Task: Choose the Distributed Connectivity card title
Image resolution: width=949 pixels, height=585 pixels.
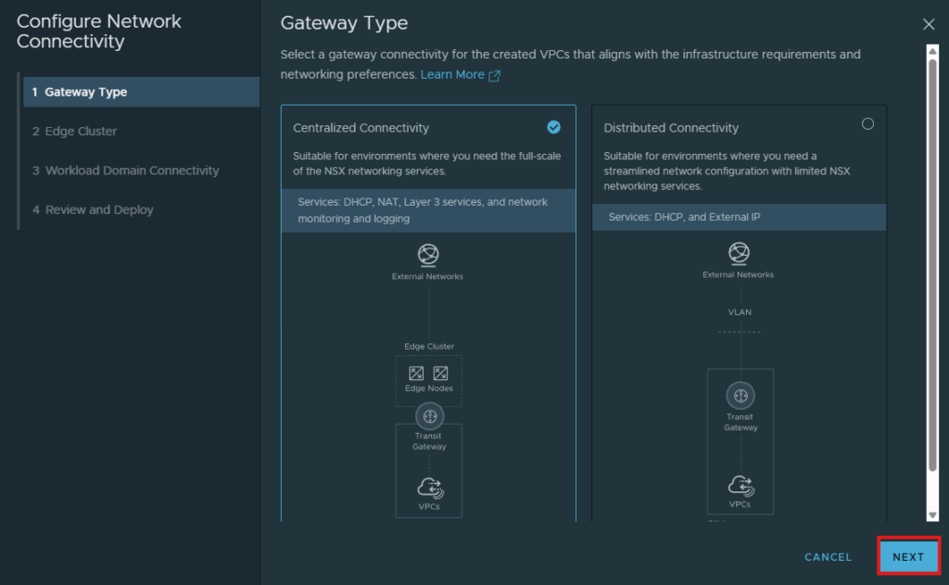Action: [x=671, y=128]
